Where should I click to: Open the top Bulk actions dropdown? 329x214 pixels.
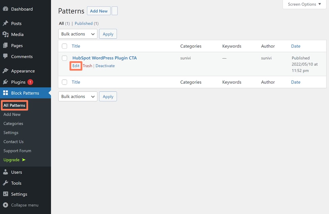[x=78, y=34]
